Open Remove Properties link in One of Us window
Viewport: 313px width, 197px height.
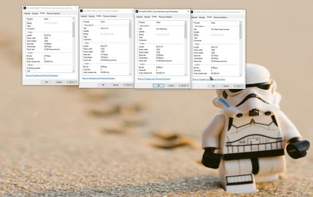98,78
